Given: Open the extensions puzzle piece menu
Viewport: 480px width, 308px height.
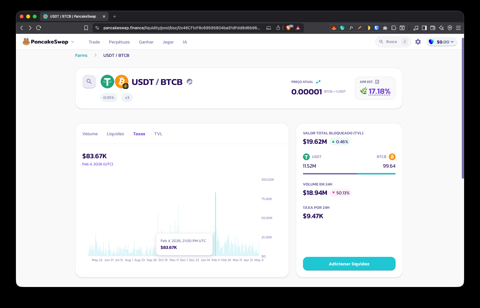Looking at the screenshot, I should point(394,28).
